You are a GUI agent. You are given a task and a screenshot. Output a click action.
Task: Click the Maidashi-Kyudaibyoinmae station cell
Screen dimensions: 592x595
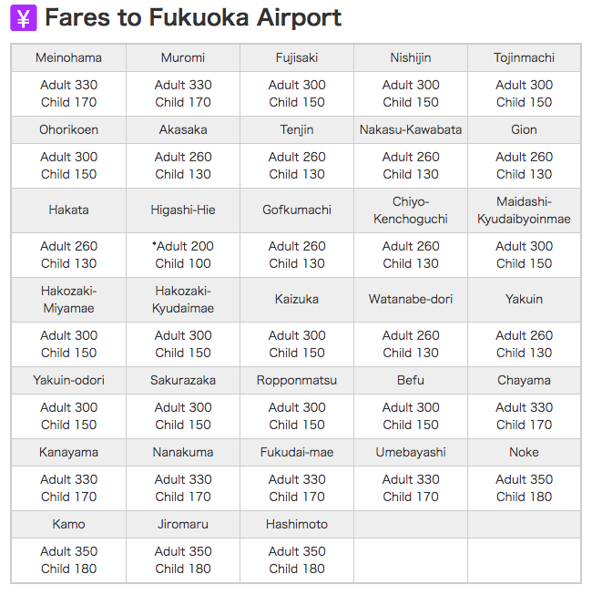click(x=524, y=210)
